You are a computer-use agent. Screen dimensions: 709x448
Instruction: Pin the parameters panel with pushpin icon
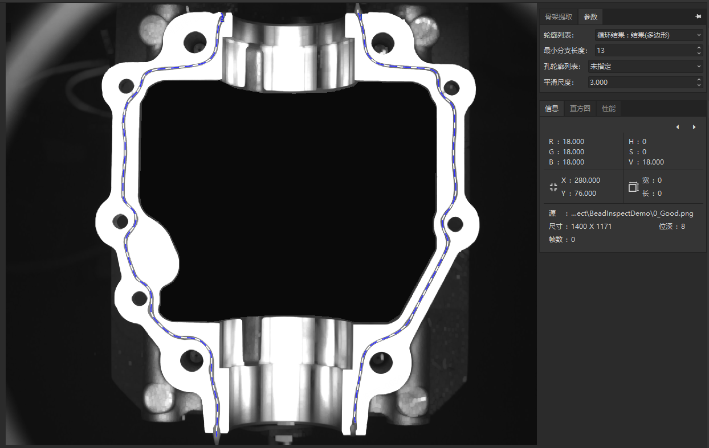pyautogui.click(x=698, y=17)
